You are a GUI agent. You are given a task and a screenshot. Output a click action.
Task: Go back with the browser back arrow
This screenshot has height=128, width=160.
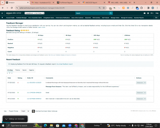click(x=3, y=8)
